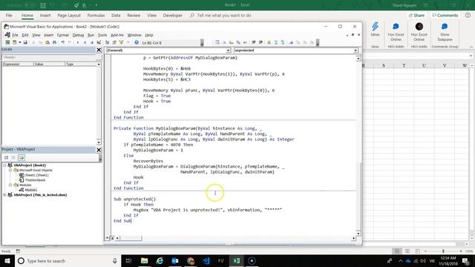475x267 pixels.
Task: Open Windows Start menu
Action: click(x=7, y=260)
